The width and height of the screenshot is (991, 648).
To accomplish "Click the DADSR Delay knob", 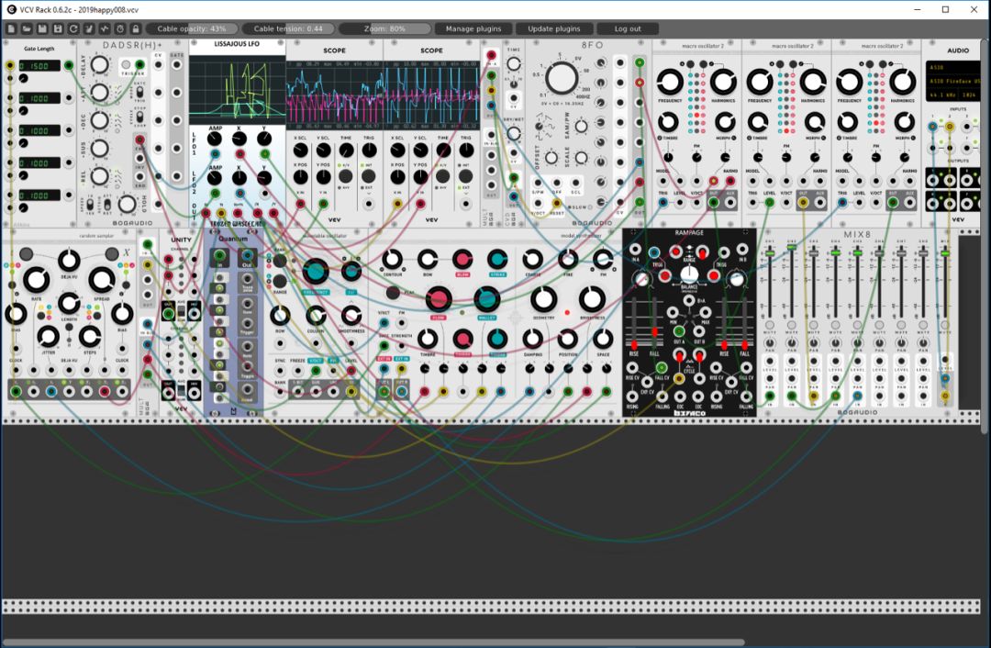I will [99, 64].
